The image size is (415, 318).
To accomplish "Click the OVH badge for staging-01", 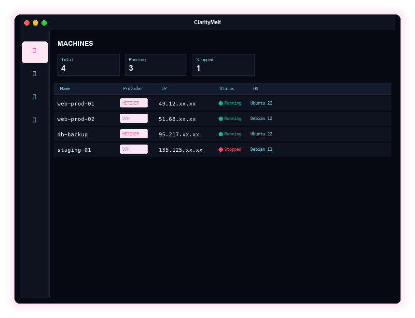I will click(134, 149).
